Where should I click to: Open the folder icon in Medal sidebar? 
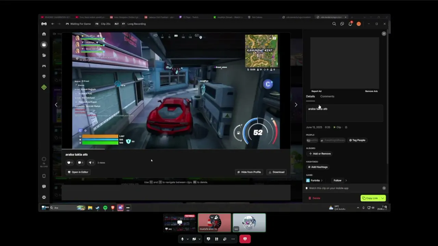pos(44,55)
